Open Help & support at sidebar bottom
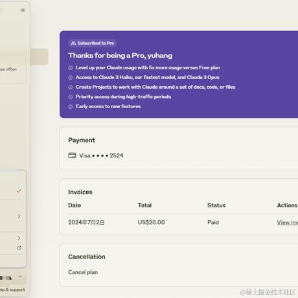Viewport: 298px width, 298px height. [x=12, y=290]
